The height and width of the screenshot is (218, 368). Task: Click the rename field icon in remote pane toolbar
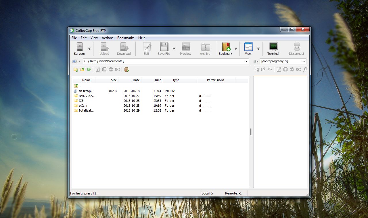[x=299, y=69]
